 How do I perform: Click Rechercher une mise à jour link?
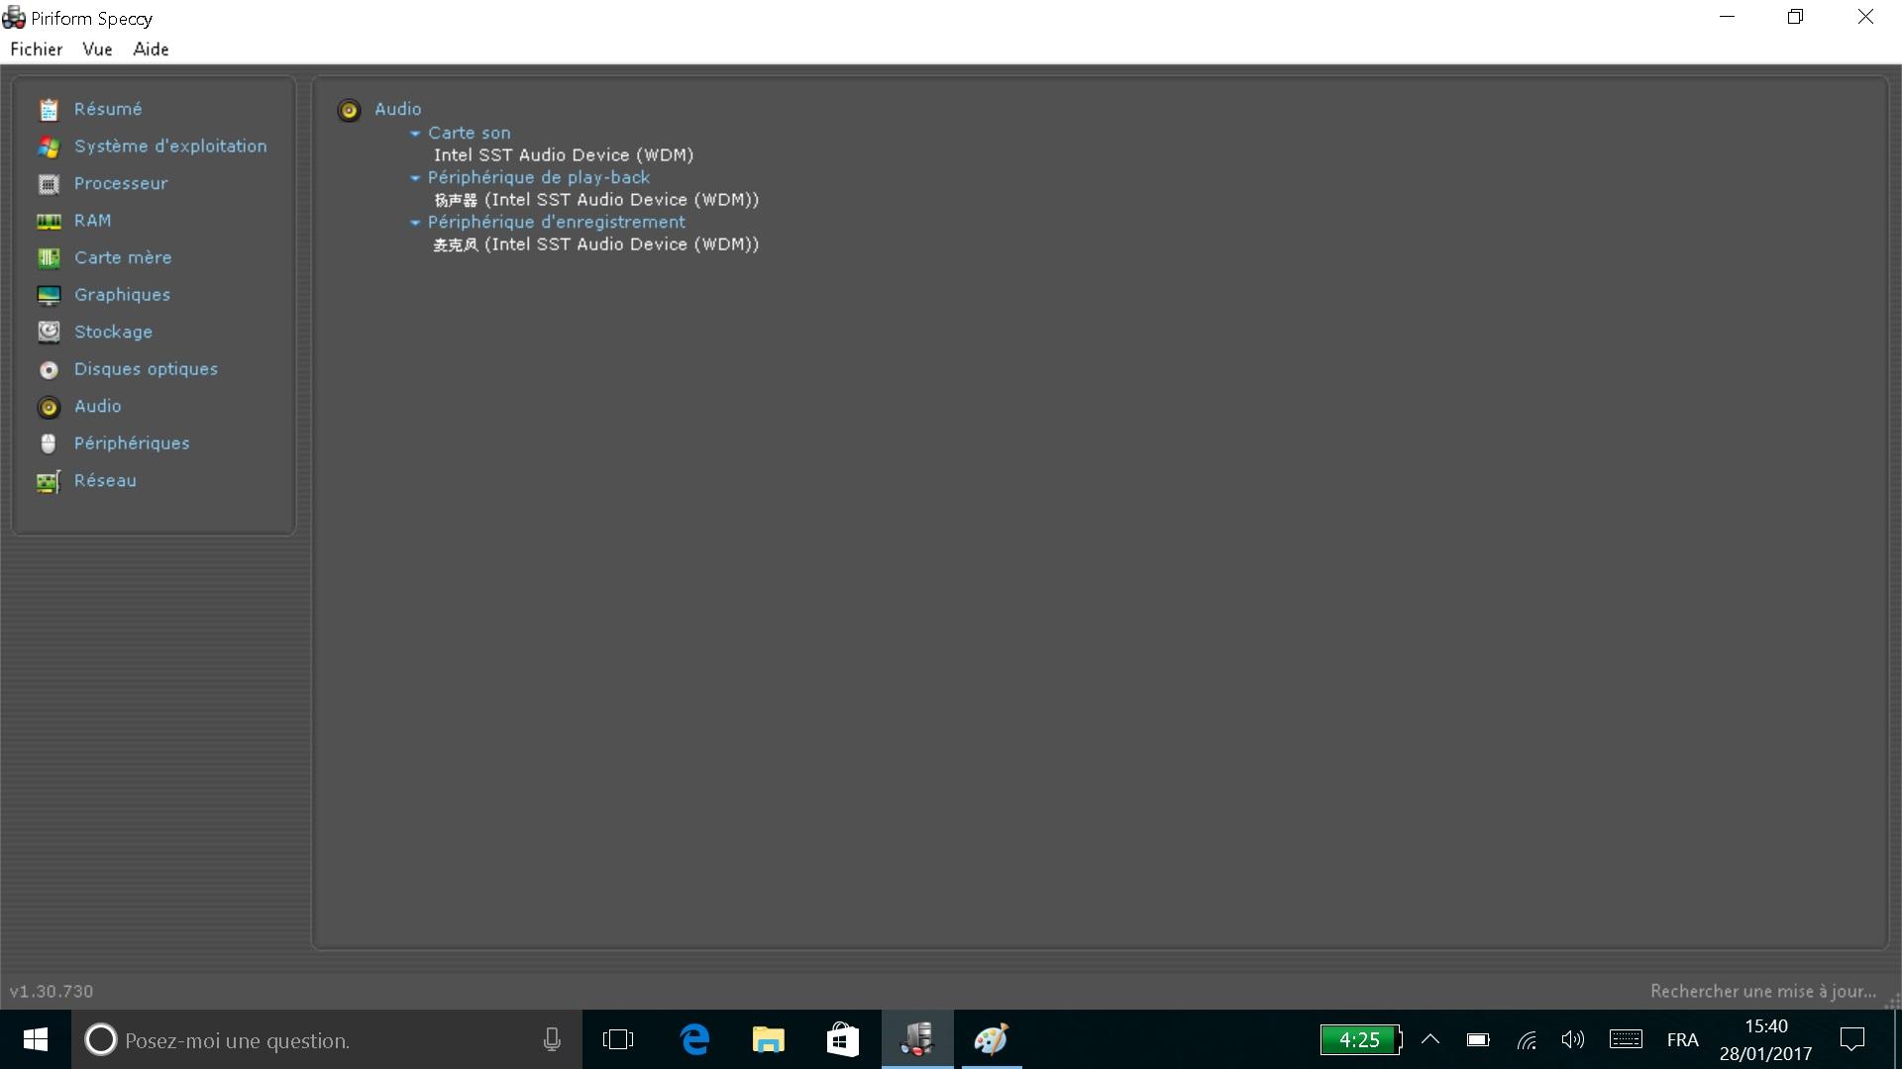click(x=1762, y=991)
